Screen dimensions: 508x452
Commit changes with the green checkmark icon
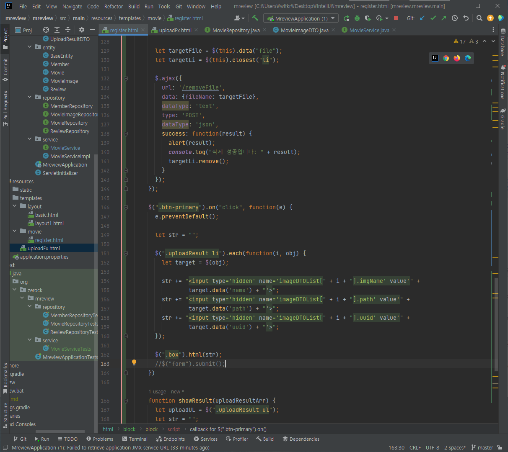[433, 18]
